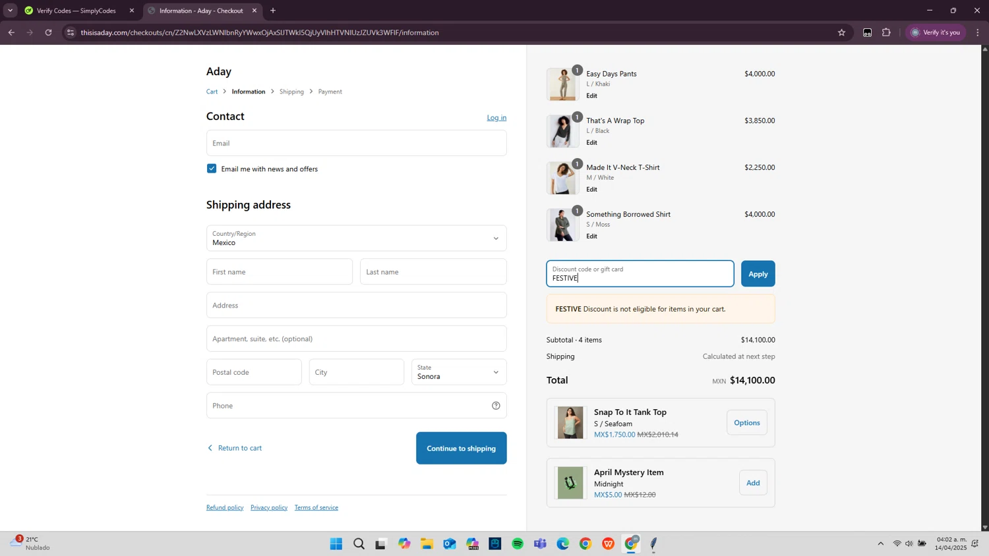Select the Payment breadcrumb step
Screen dimensions: 989x556
pos(330,92)
